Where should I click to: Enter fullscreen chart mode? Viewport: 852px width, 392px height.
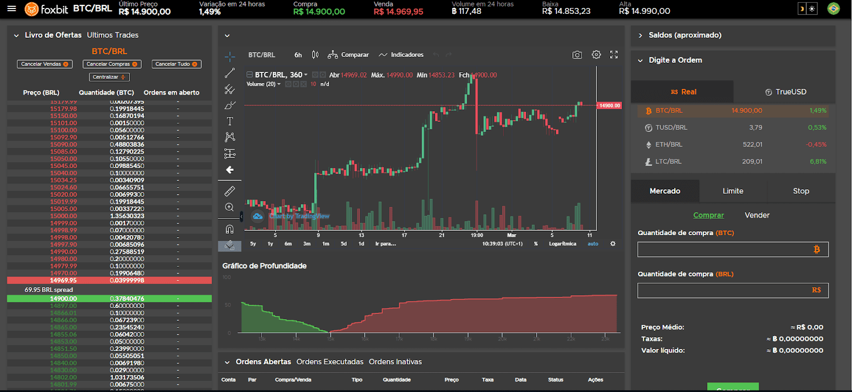pos(614,55)
